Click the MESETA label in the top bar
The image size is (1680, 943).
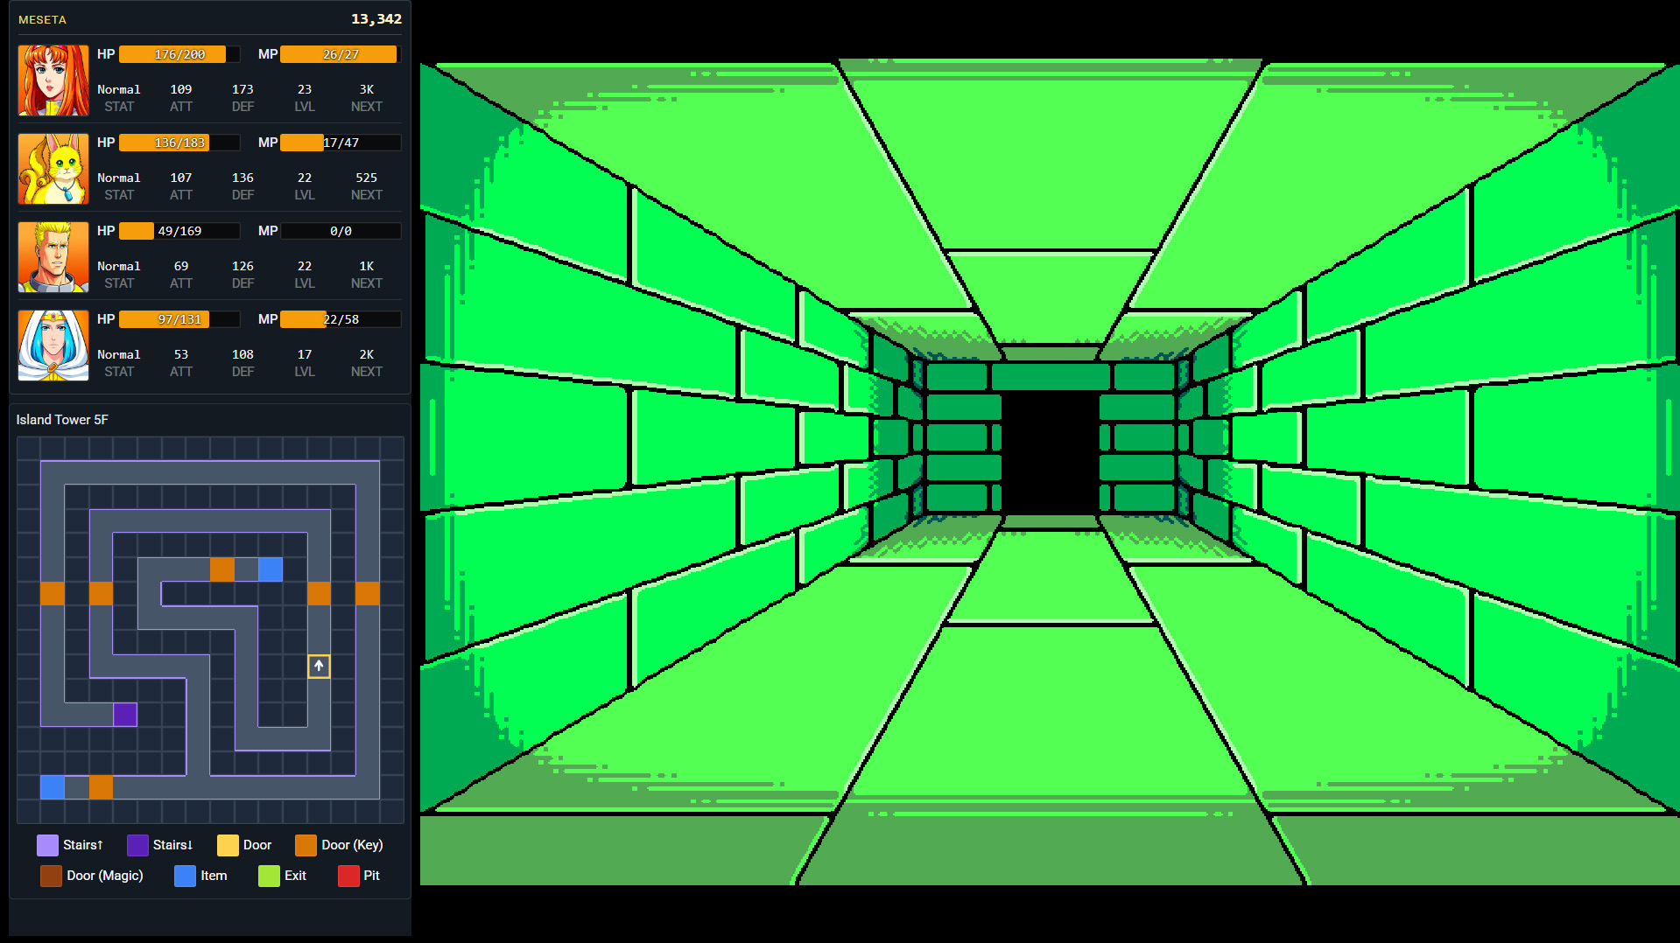coord(41,18)
